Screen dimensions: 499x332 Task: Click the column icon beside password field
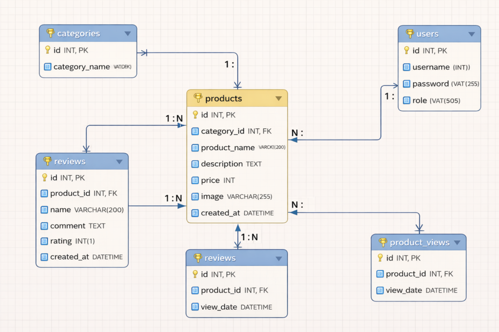point(406,84)
